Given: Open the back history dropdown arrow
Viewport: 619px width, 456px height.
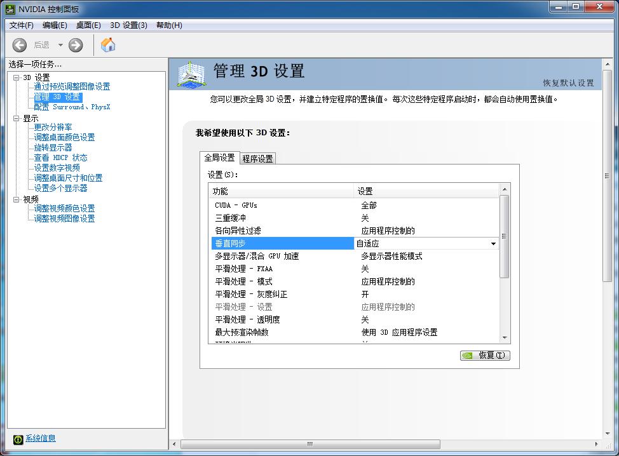Looking at the screenshot, I should click(61, 45).
